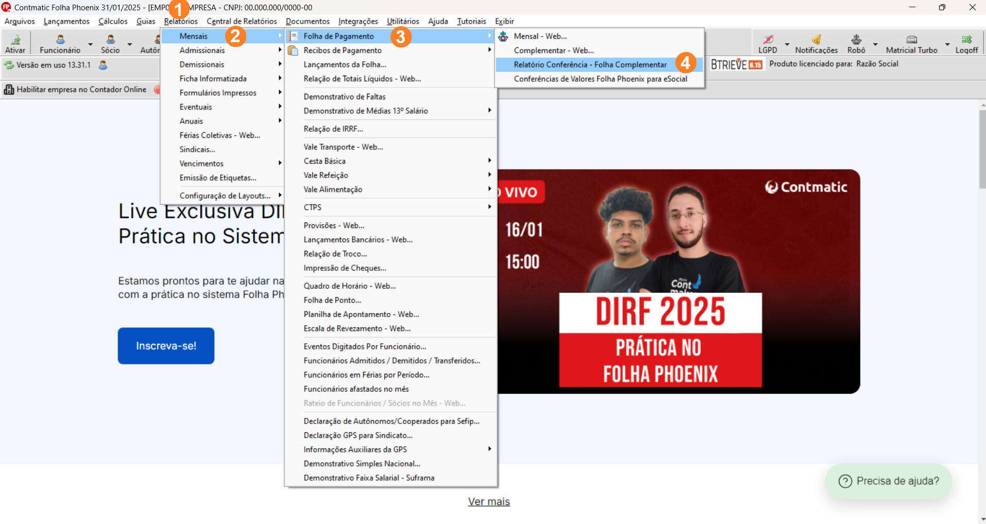The image size is (986, 524).
Task: Click the DIRF 2025 live banner
Action: click(678, 282)
